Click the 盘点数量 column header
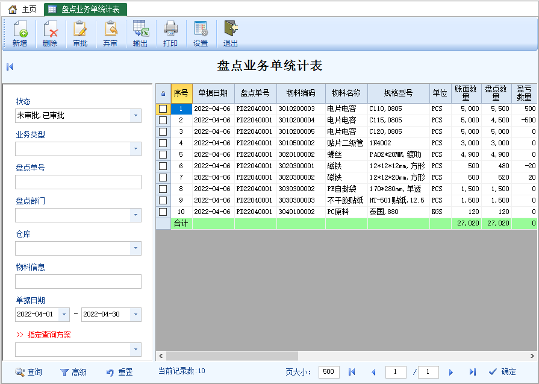 496,93
